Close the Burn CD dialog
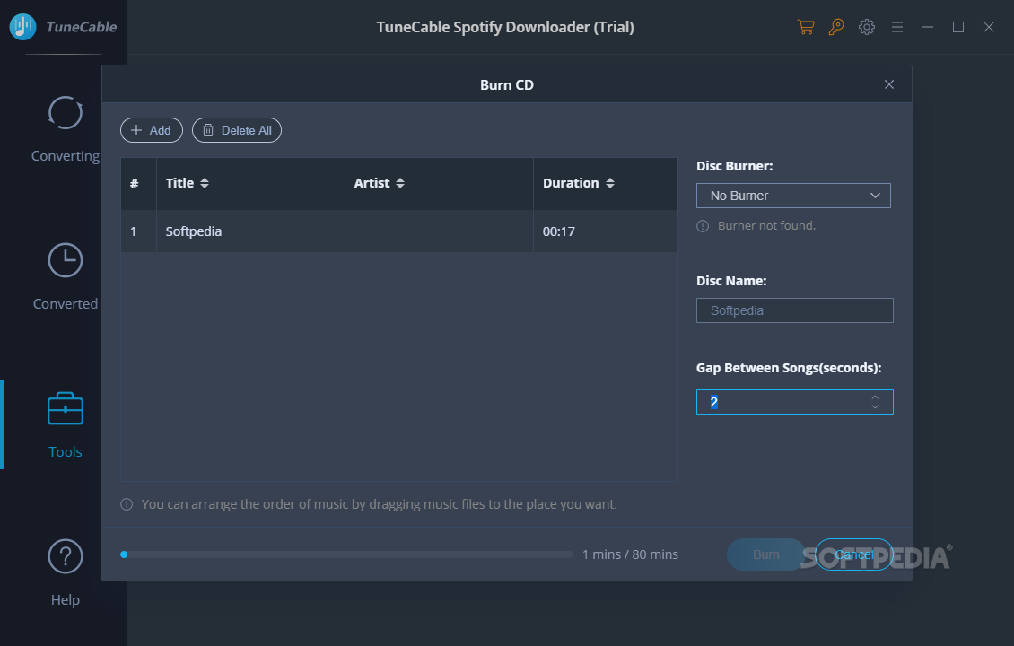Viewport: 1014px width, 646px height. point(889,84)
